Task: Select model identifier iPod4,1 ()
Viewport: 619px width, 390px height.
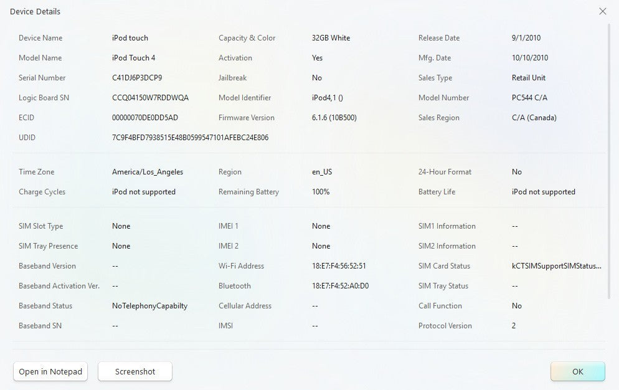Action: (328, 98)
